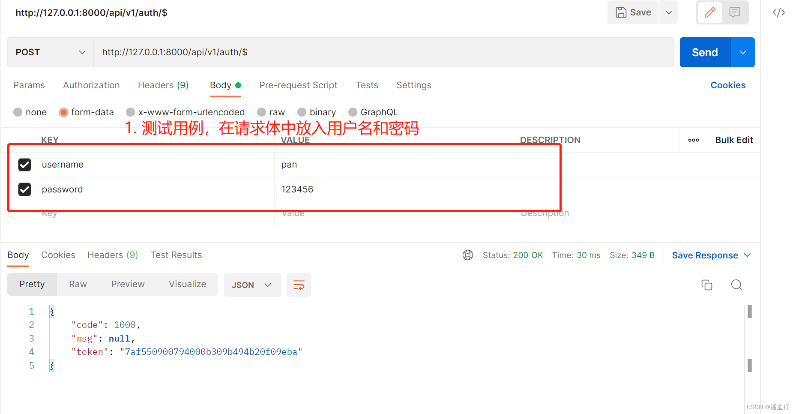Click the Send button
The image size is (796, 414).
(x=704, y=52)
